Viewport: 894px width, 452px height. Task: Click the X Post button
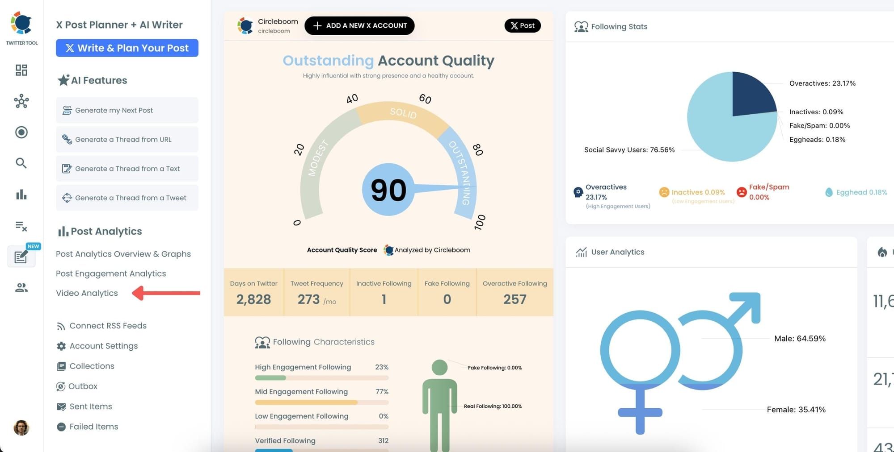[x=523, y=26]
